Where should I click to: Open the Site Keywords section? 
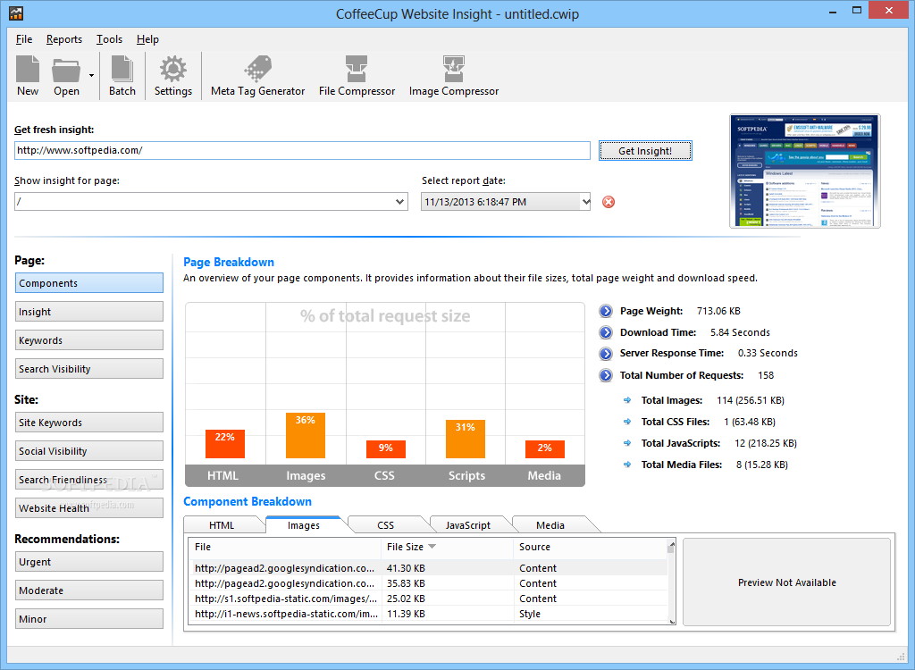click(x=89, y=423)
